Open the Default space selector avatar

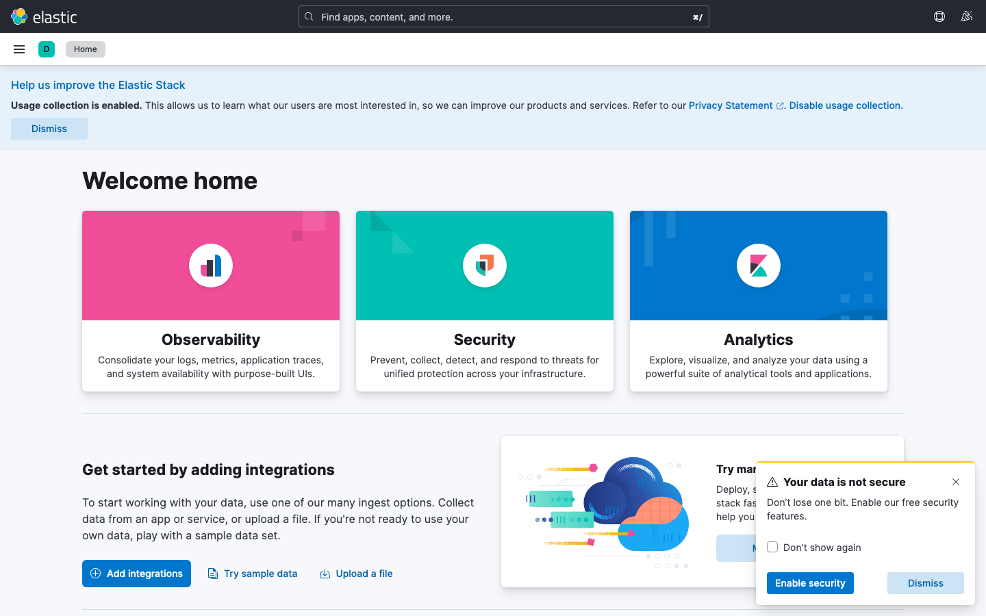(47, 49)
